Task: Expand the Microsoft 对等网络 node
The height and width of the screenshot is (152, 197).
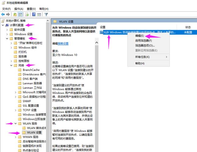Action: tap(16, 92)
